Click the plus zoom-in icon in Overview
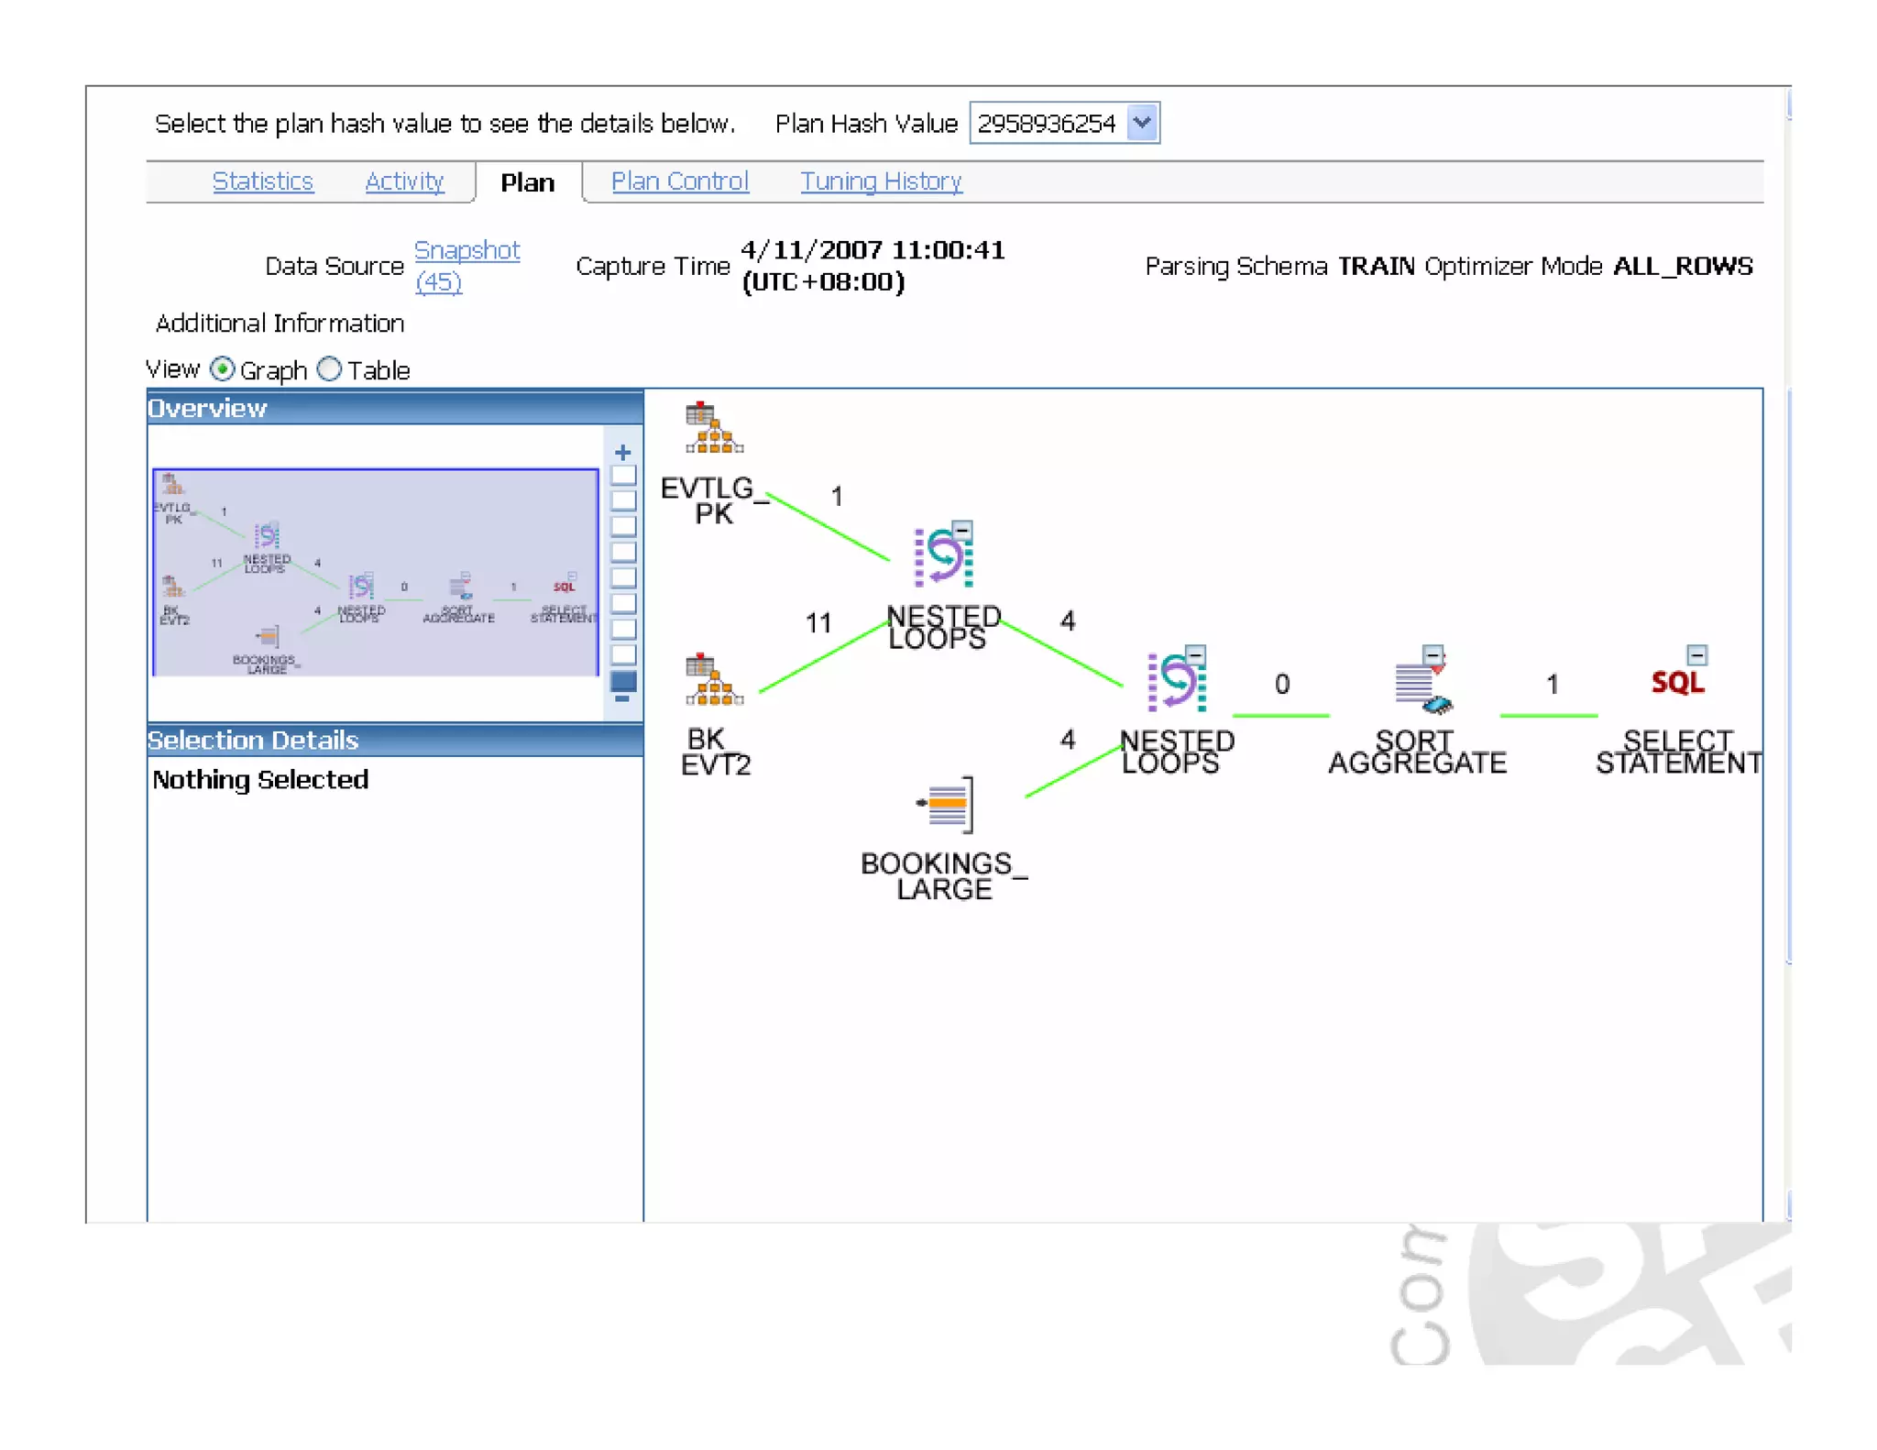Viewport: 1877px width, 1450px height. click(x=623, y=453)
